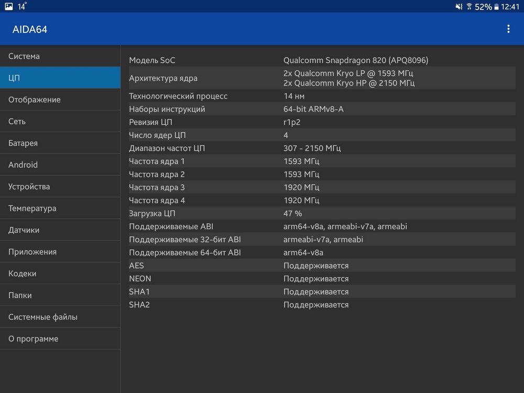Select the Поддерживаемые 64-бит ABI label
Viewport: 524px width, 393px height.
[x=185, y=253]
